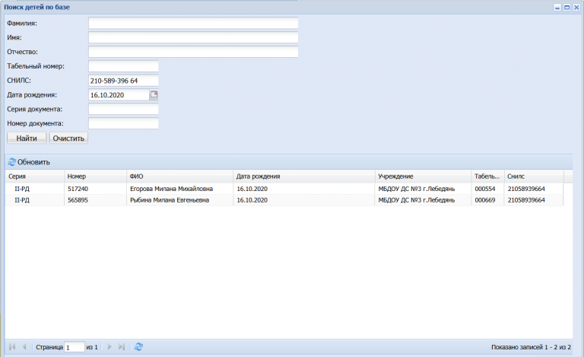Image resolution: width=584 pixels, height=357 pixels.
Task: Click the II-РД series in 517240 row
Action: tap(22, 189)
